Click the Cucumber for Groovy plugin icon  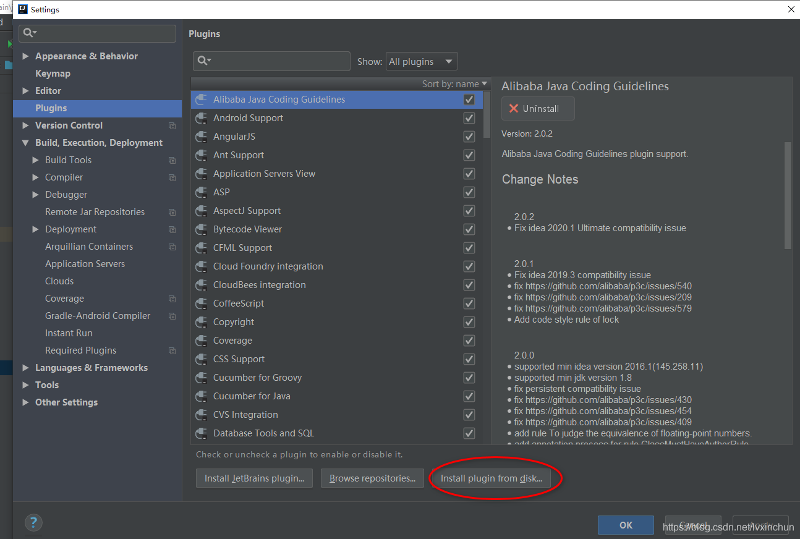(200, 378)
